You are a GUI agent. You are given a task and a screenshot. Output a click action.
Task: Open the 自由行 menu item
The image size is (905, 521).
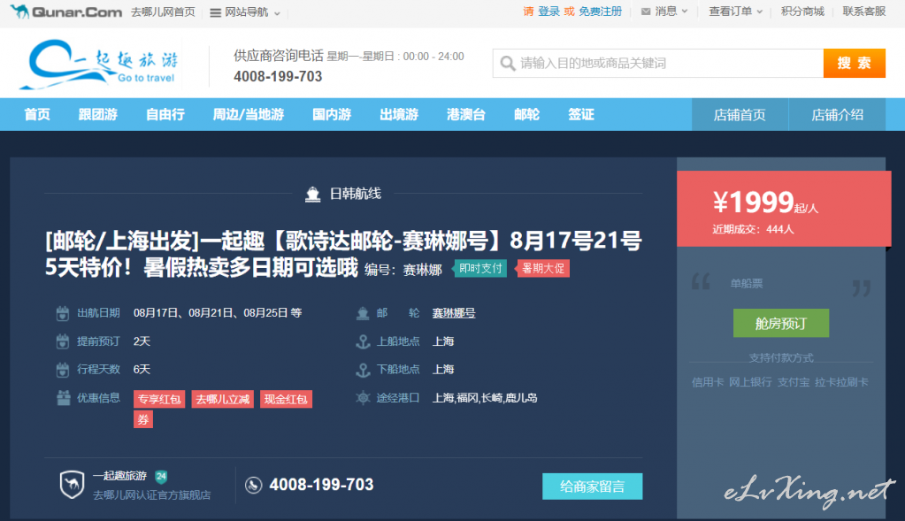[x=165, y=114]
